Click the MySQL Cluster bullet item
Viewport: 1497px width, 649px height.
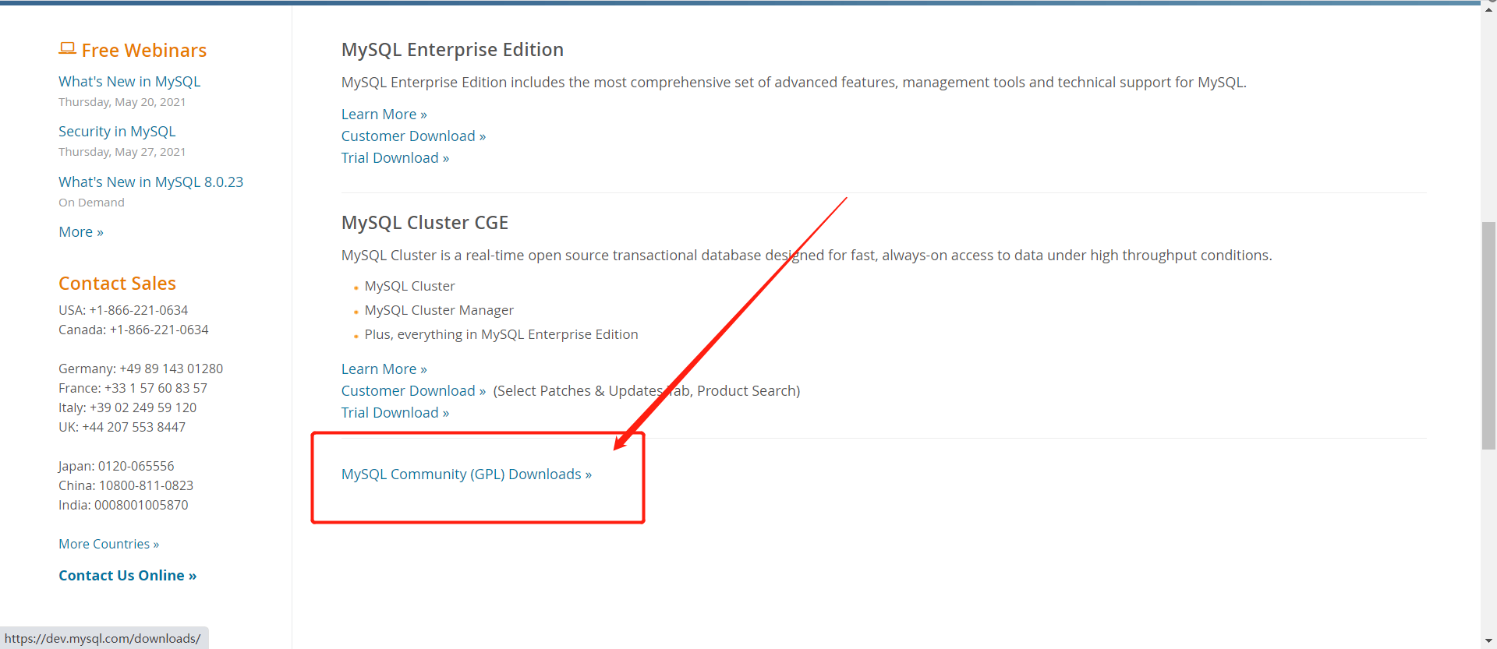(409, 287)
